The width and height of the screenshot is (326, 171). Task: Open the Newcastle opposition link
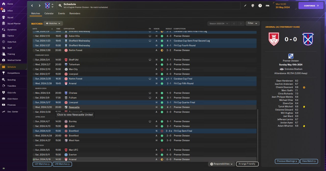point(74,107)
